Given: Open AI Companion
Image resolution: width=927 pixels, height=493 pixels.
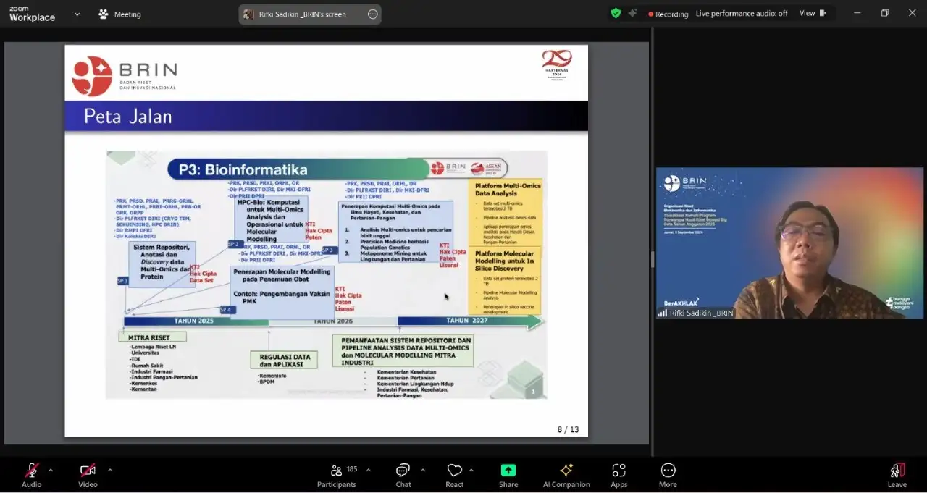Looking at the screenshot, I should pos(566,474).
